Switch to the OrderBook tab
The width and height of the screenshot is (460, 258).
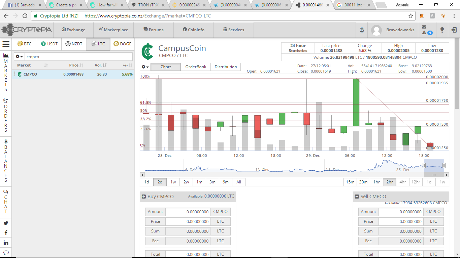[x=196, y=67]
